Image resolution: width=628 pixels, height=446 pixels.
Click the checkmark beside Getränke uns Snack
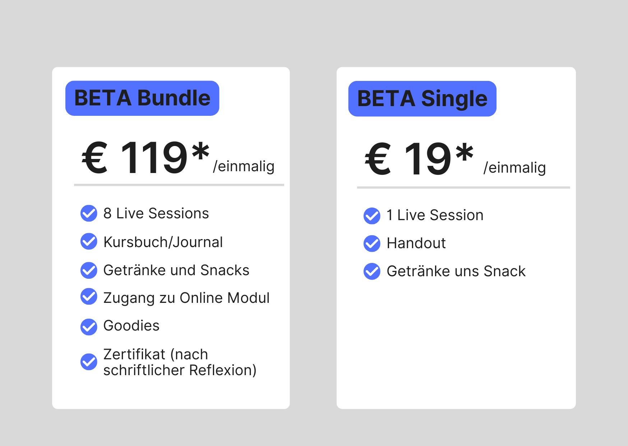pyautogui.click(x=372, y=271)
